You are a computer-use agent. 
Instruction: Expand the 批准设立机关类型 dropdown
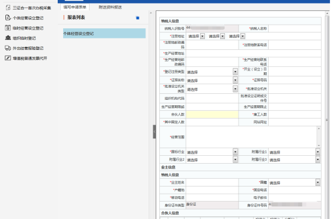point(235,88)
